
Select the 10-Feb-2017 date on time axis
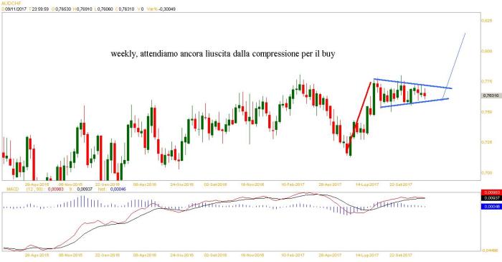point(293,184)
